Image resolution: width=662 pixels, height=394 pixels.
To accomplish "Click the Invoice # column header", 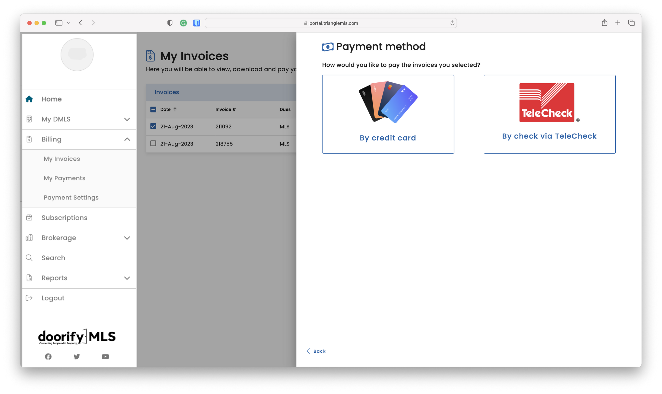I will (225, 109).
